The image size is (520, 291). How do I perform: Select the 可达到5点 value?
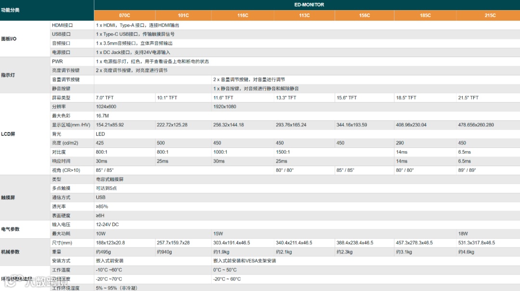pyautogui.click(x=106, y=189)
